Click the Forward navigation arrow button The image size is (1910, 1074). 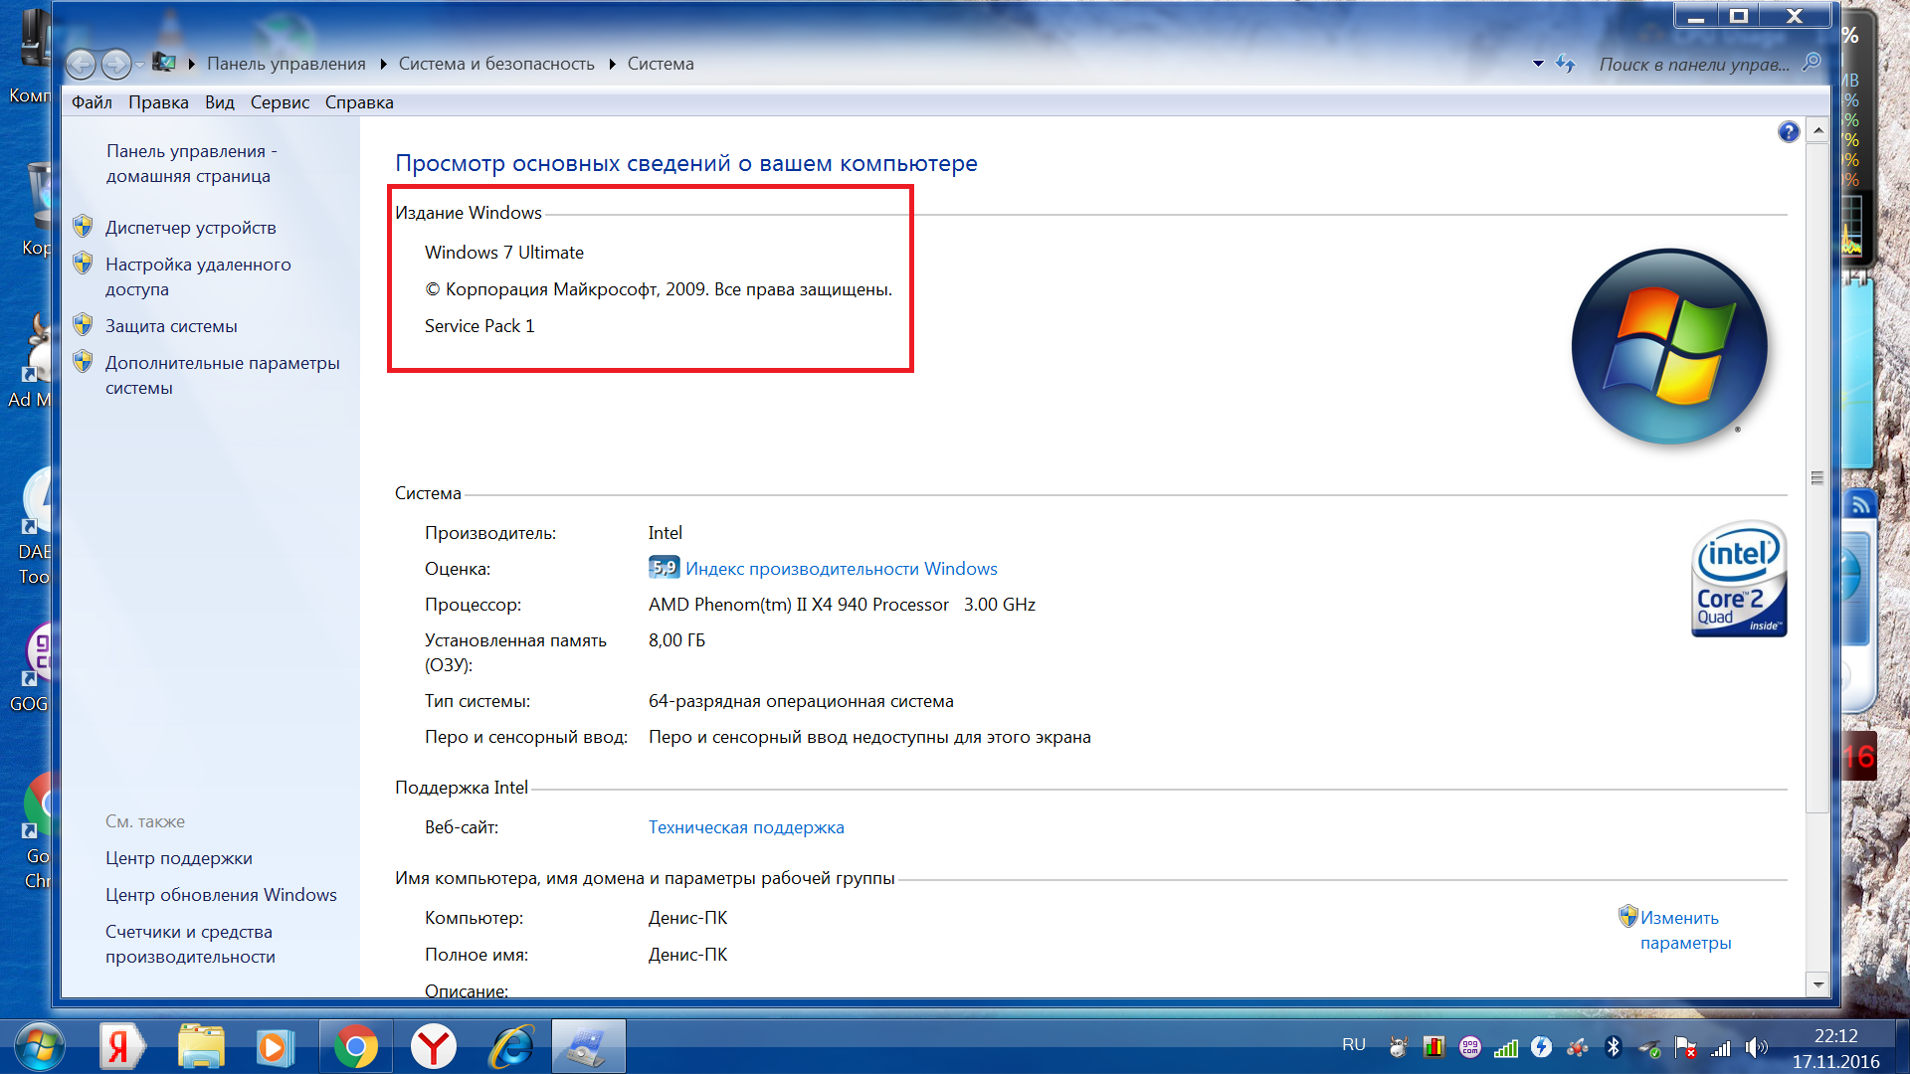pyautogui.click(x=116, y=65)
